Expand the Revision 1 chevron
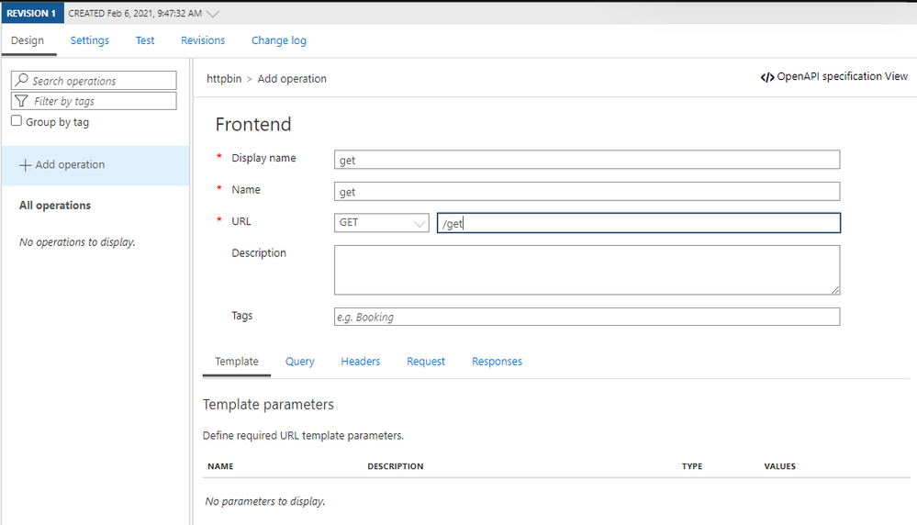Image resolution: width=917 pixels, height=525 pixels. click(x=214, y=14)
